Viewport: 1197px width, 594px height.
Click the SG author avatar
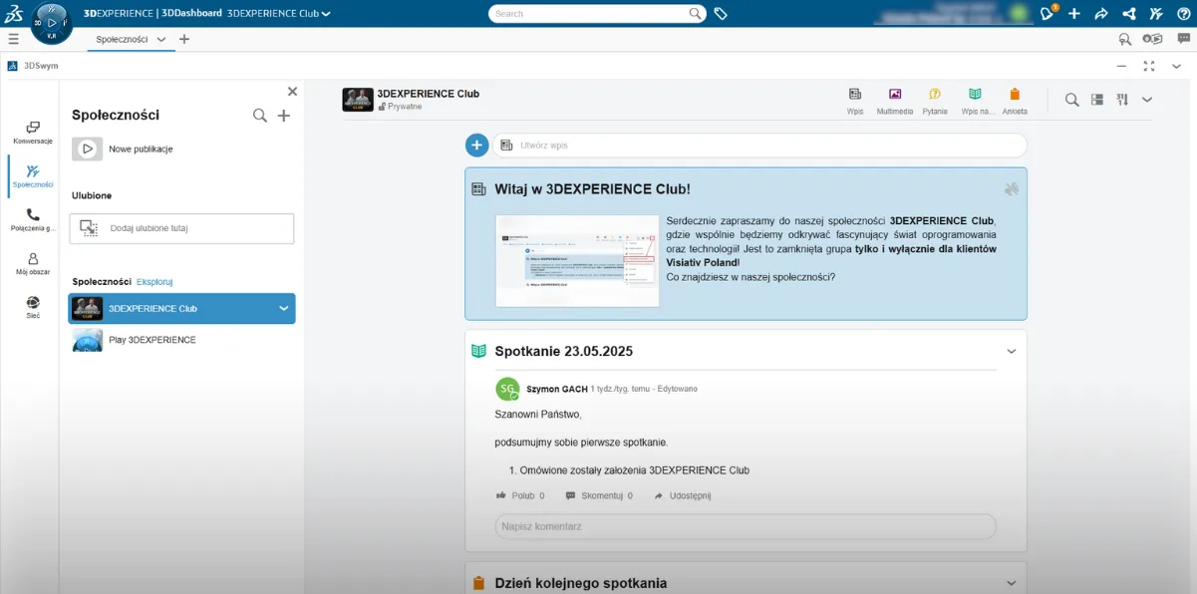tap(507, 389)
